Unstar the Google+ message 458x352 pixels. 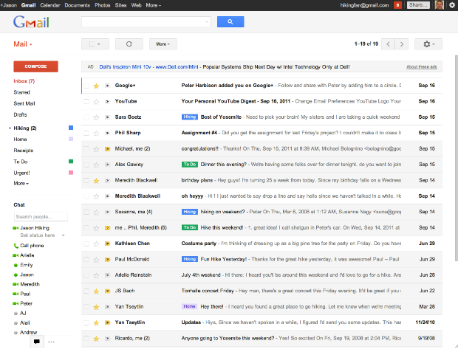point(96,86)
